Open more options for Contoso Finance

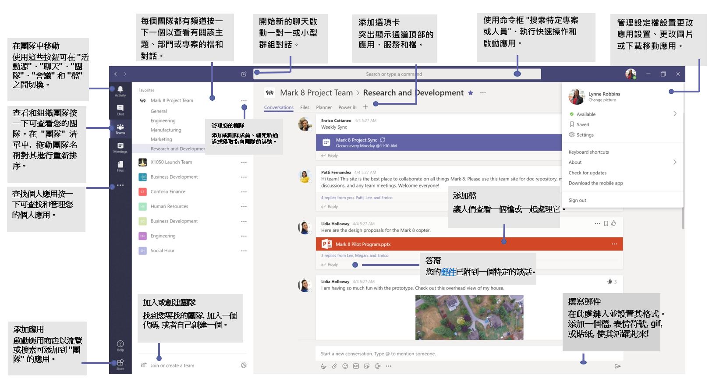coord(244,192)
